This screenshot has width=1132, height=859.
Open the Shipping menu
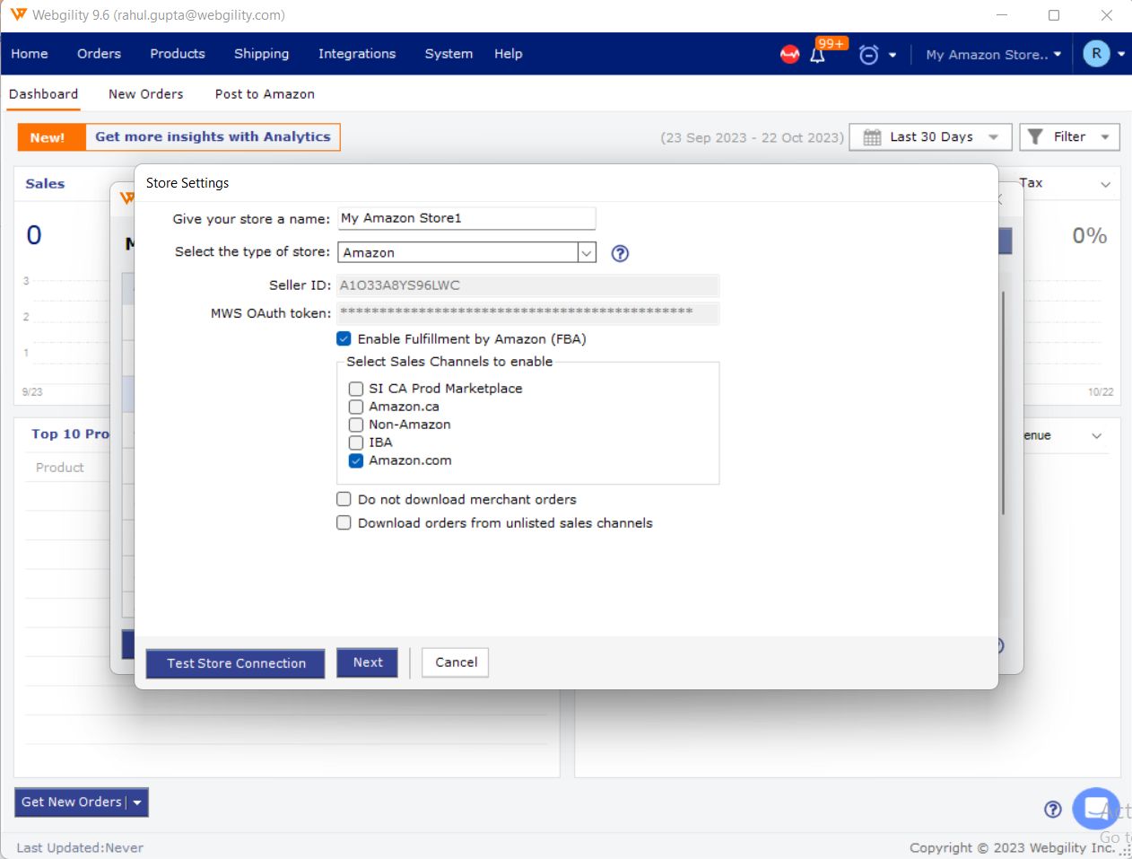point(261,54)
